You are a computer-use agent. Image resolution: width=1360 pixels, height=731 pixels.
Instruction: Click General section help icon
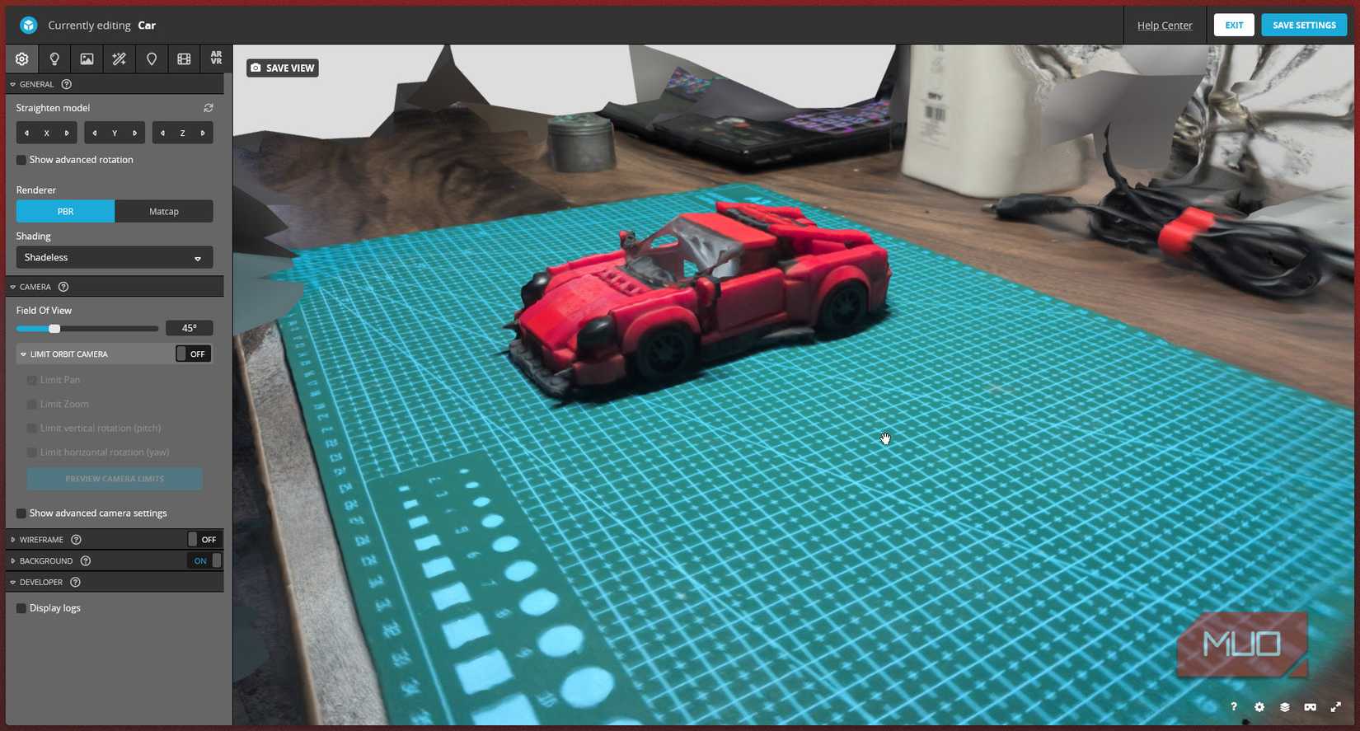click(67, 84)
